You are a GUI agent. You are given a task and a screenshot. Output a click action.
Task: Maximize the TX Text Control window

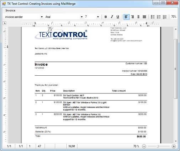click(163, 2)
